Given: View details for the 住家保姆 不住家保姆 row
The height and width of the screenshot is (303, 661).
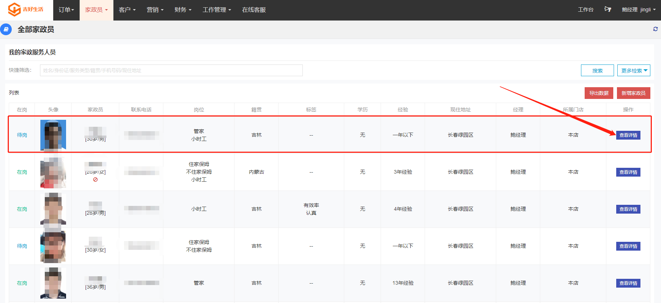Looking at the screenshot, I should pos(628,246).
